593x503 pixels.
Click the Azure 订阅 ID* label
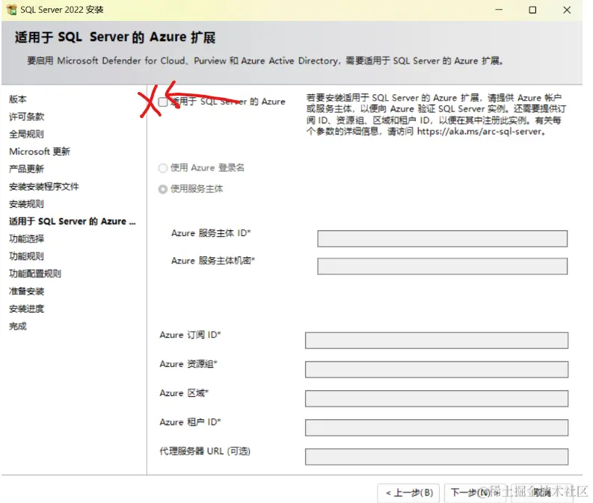coord(190,335)
